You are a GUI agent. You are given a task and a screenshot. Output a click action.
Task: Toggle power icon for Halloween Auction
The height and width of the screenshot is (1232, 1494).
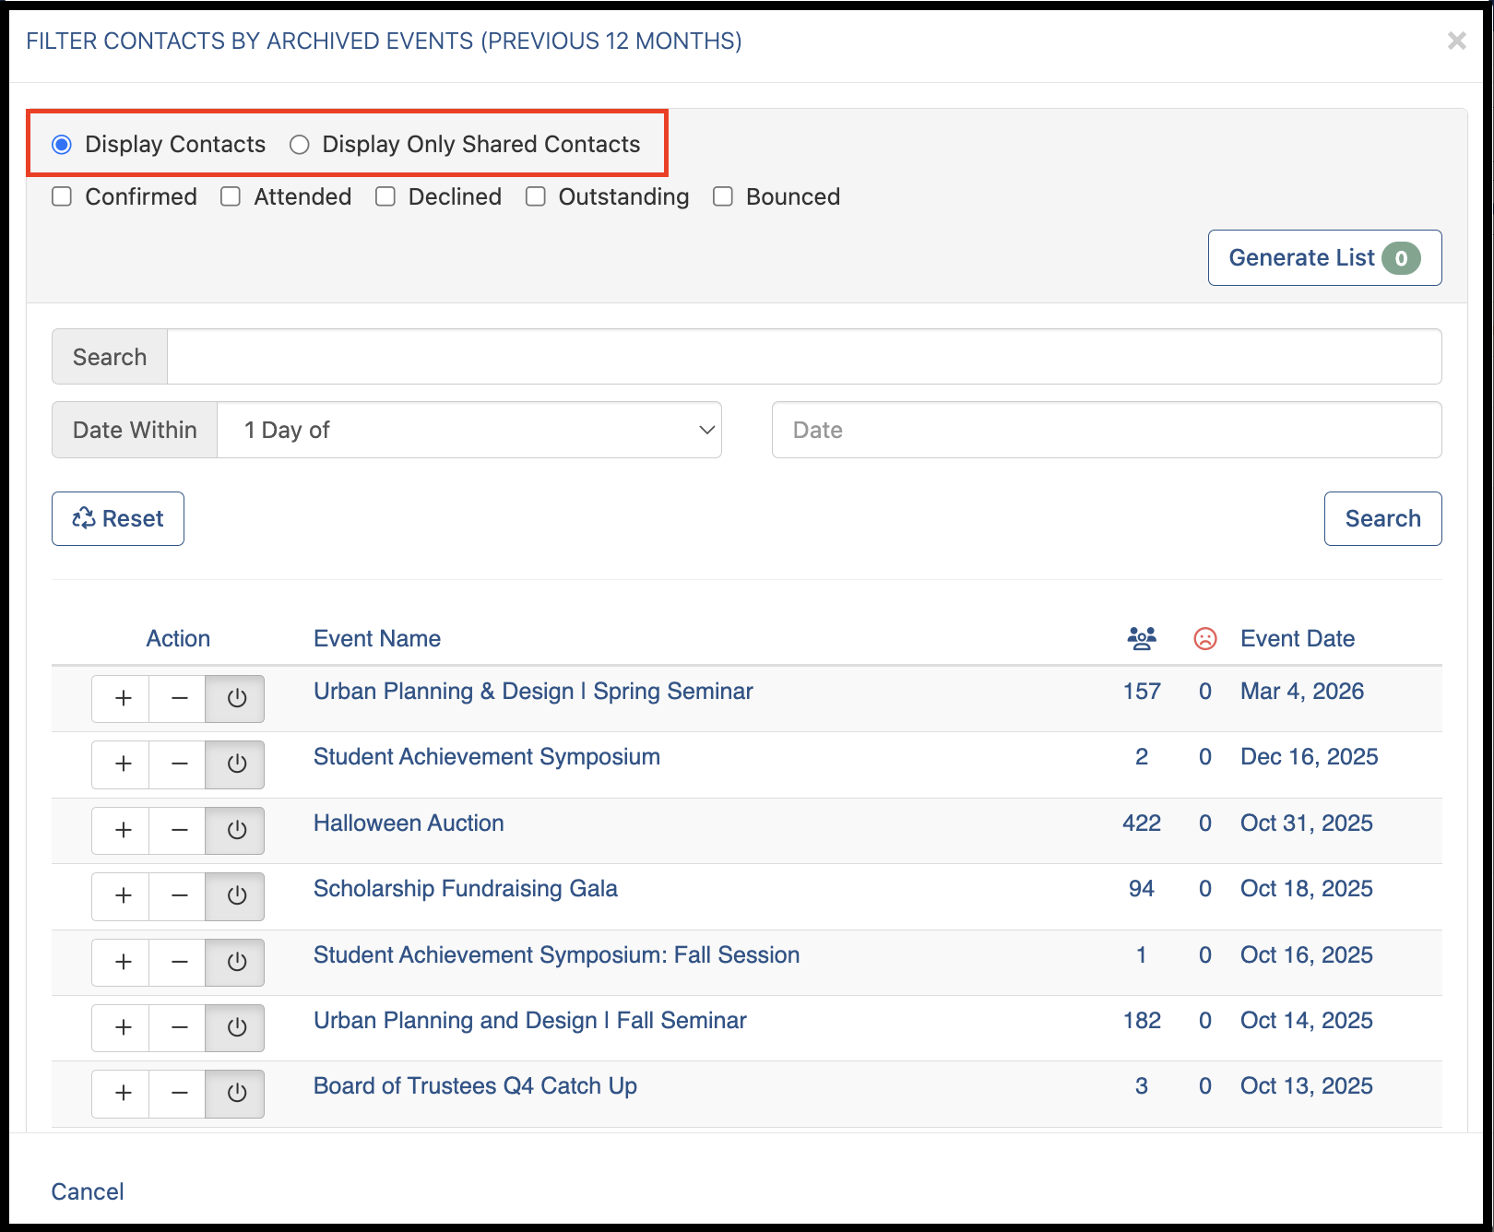coord(235,830)
